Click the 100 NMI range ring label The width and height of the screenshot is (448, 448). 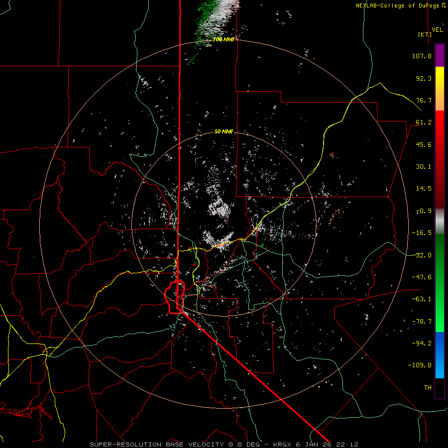pyautogui.click(x=224, y=39)
